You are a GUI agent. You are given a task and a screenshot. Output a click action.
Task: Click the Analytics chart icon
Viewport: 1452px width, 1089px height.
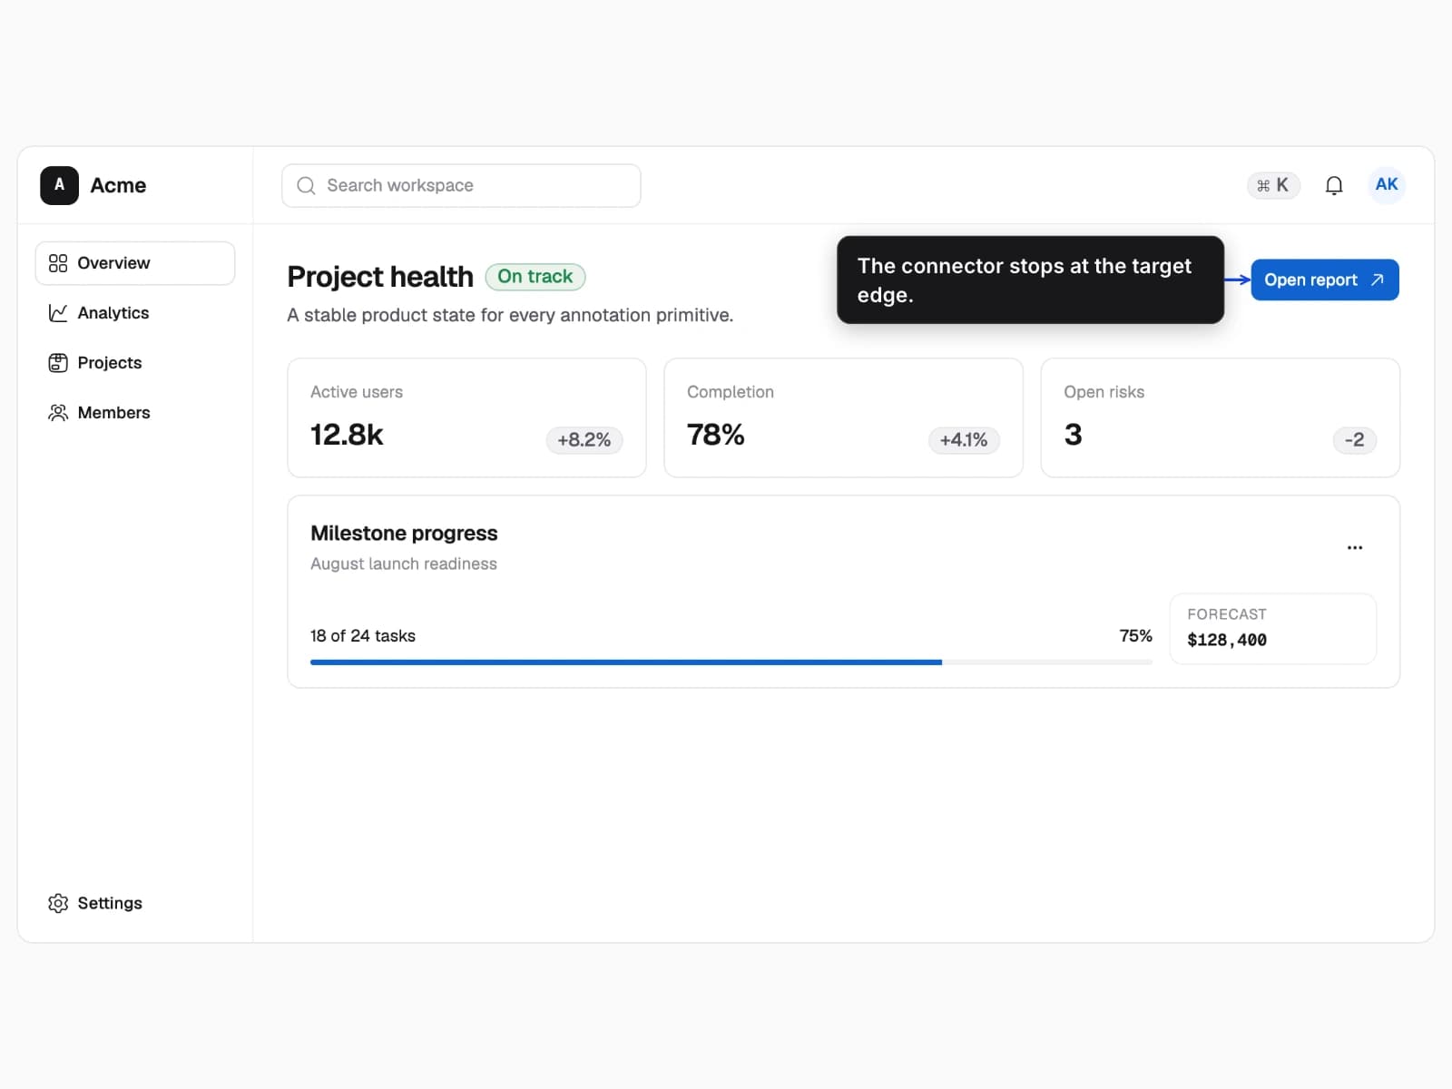pos(58,313)
